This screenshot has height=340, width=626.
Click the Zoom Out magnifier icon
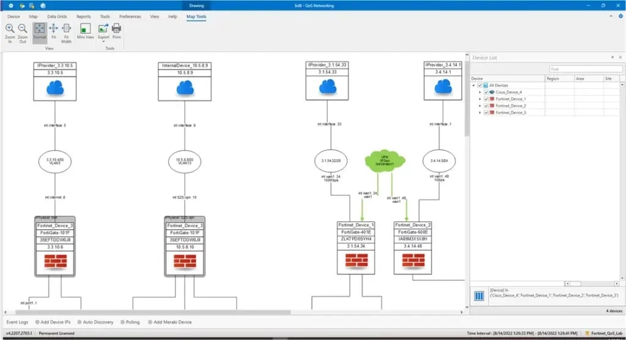click(x=23, y=29)
